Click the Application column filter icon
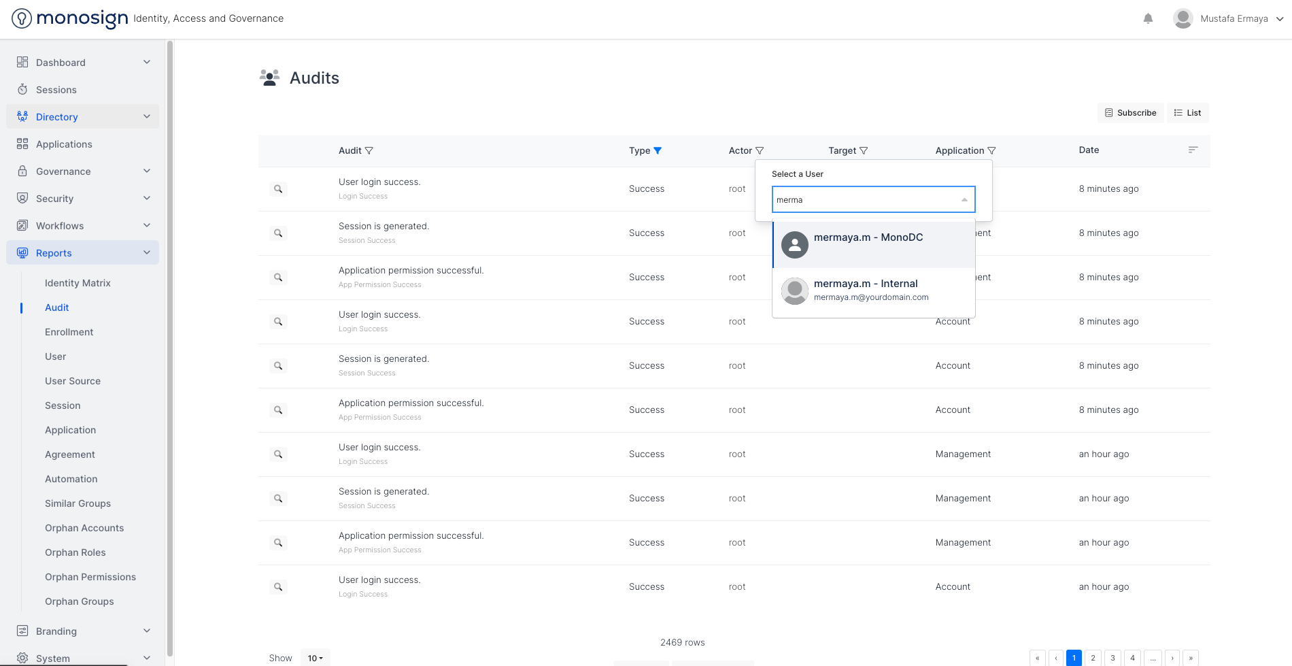Screen dimensions: 1292x666 point(991,150)
